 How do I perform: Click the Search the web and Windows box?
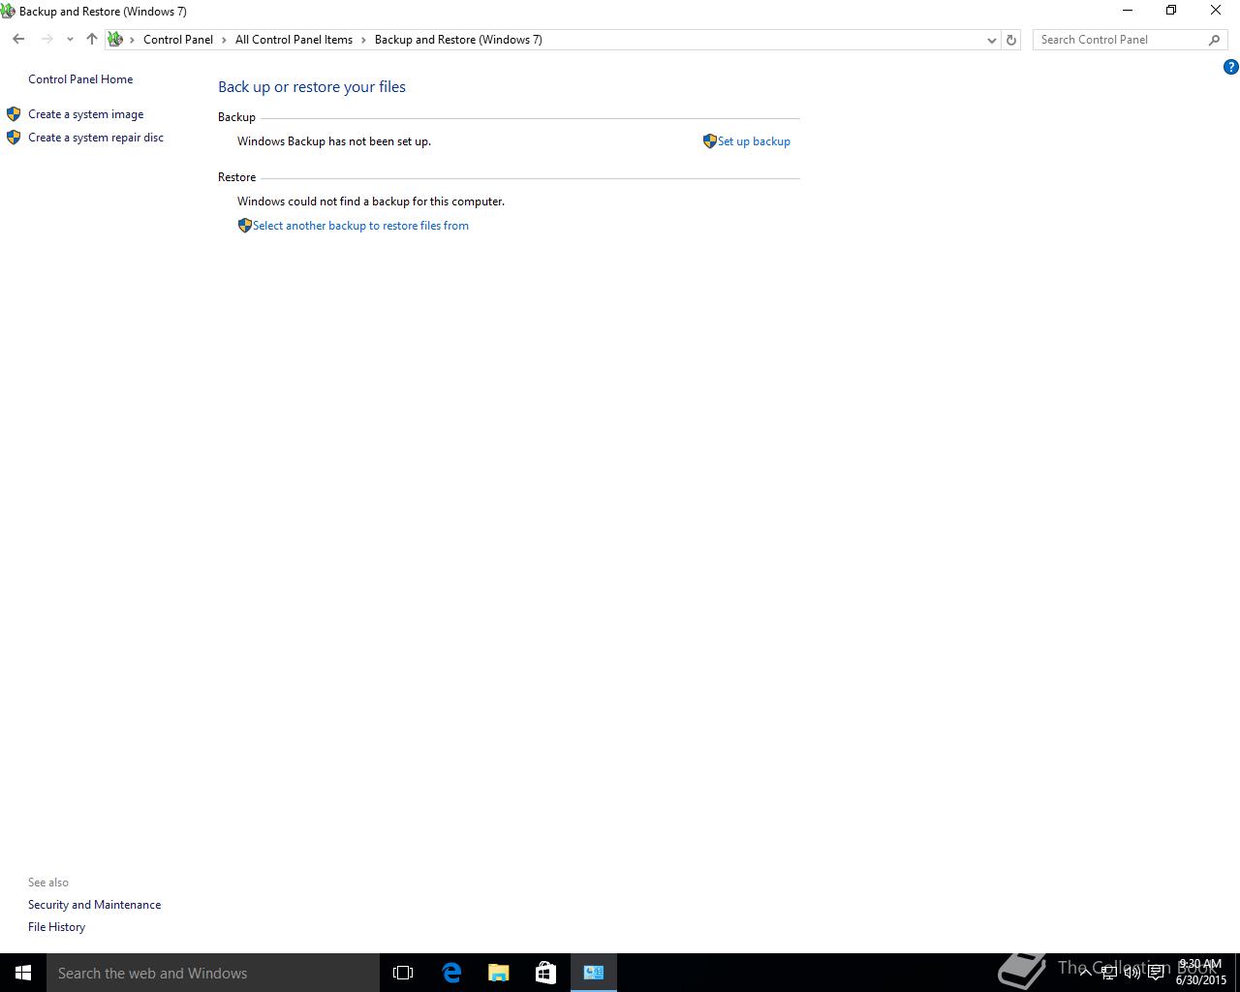tap(213, 973)
